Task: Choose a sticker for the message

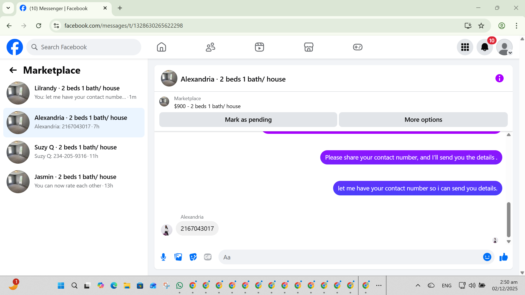Action: pos(193,257)
